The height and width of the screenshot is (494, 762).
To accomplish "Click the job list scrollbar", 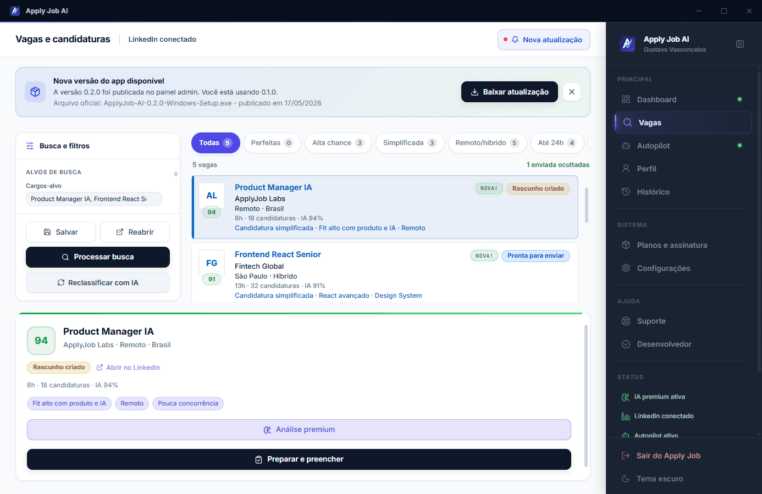I will [587, 205].
